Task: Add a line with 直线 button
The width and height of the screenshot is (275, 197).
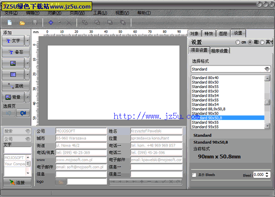Action: 16,86
